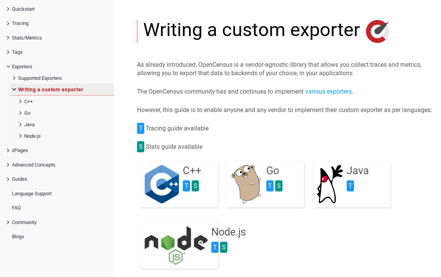
Task: Click the S stats badge on C++ card
Action: (x=195, y=186)
